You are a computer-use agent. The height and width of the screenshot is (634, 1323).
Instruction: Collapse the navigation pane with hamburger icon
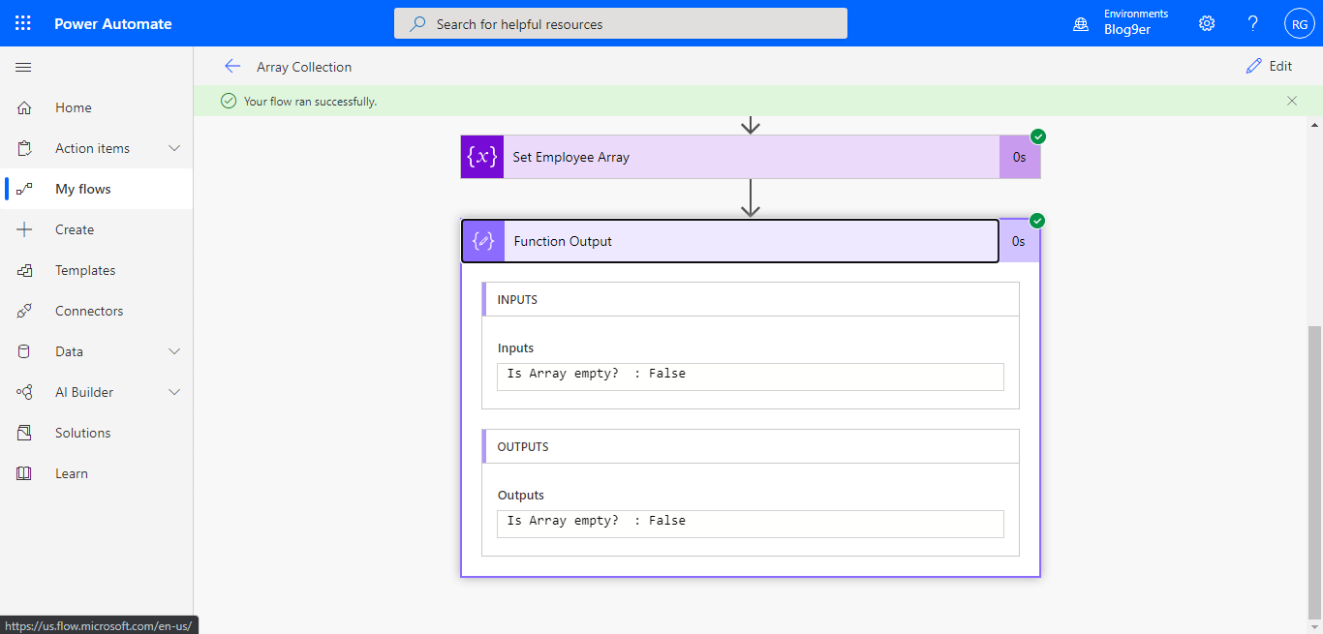pyautogui.click(x=23, y=67)
